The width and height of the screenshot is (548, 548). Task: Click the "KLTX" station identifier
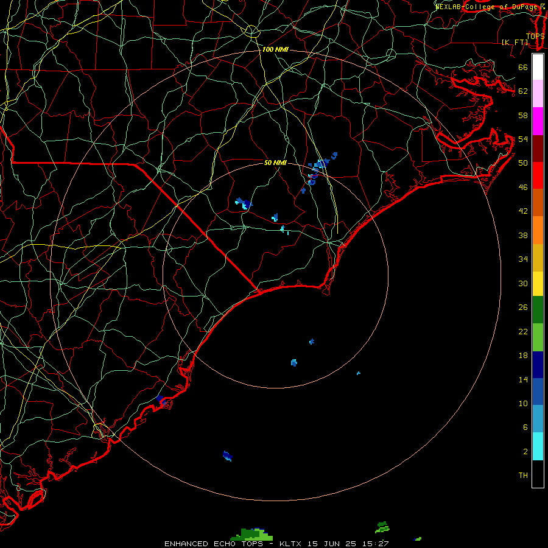pos(291,544)
